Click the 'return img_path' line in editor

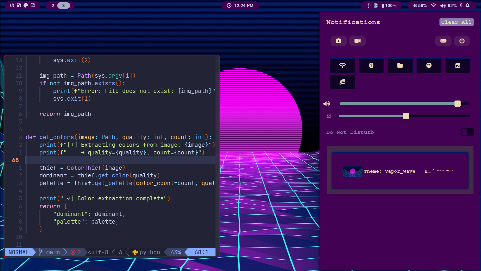65,114
